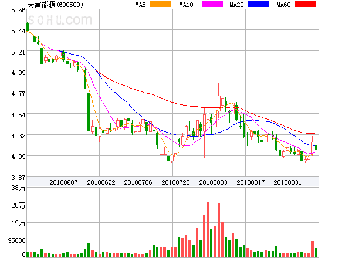Select the 20180622 date label
This screenshot has height=258, width=352.
101,182
